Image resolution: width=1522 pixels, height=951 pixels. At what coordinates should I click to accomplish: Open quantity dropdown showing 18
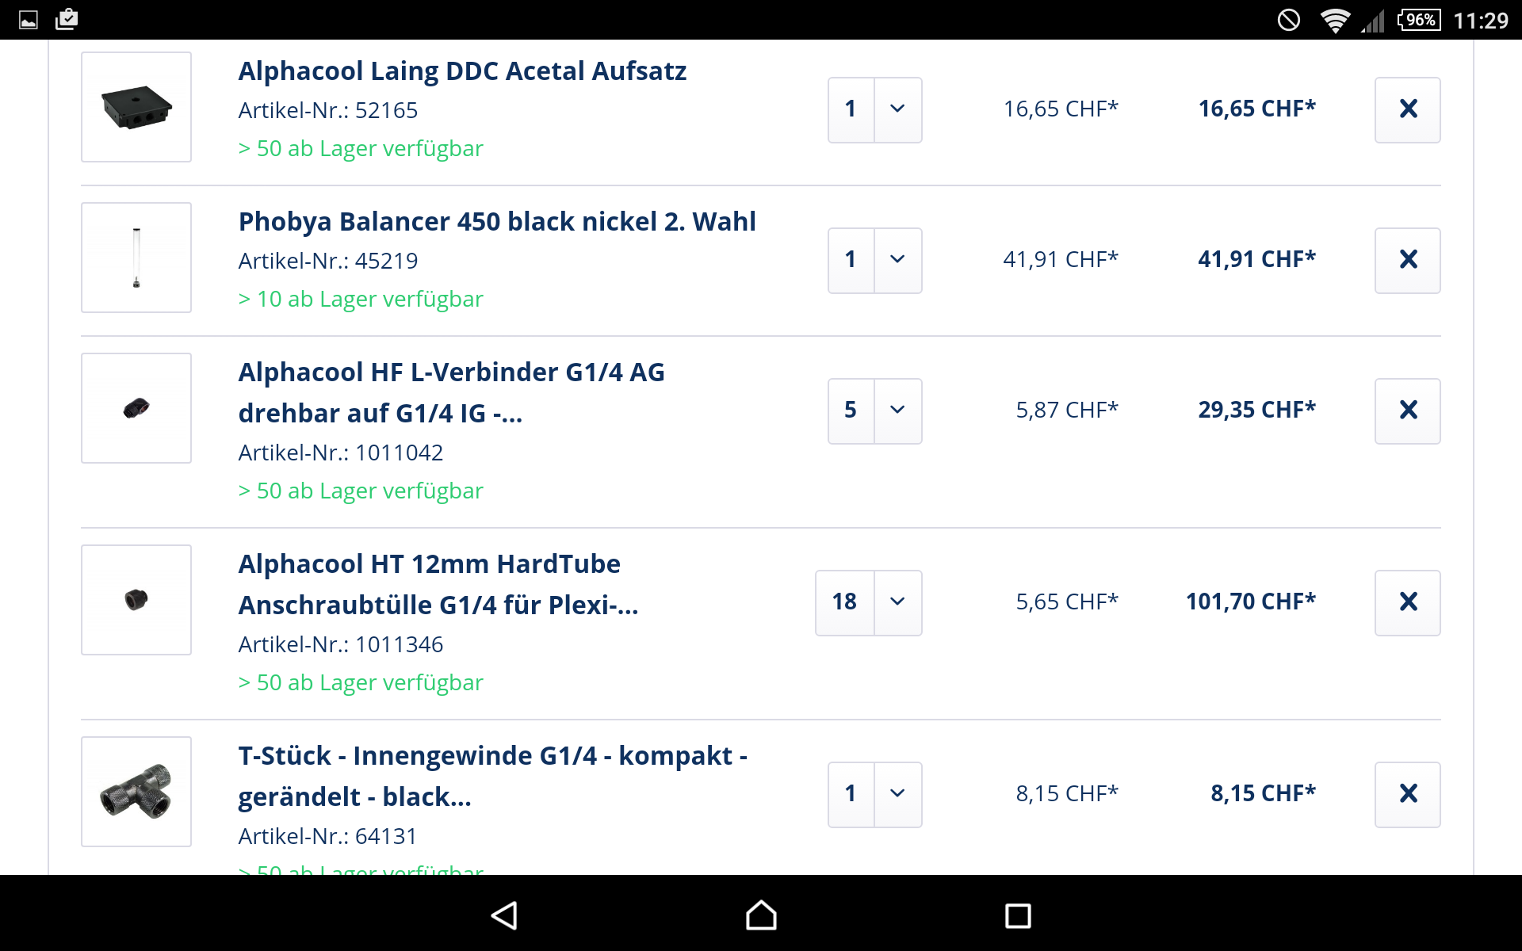pyautogui.click(x=868, y=602)
